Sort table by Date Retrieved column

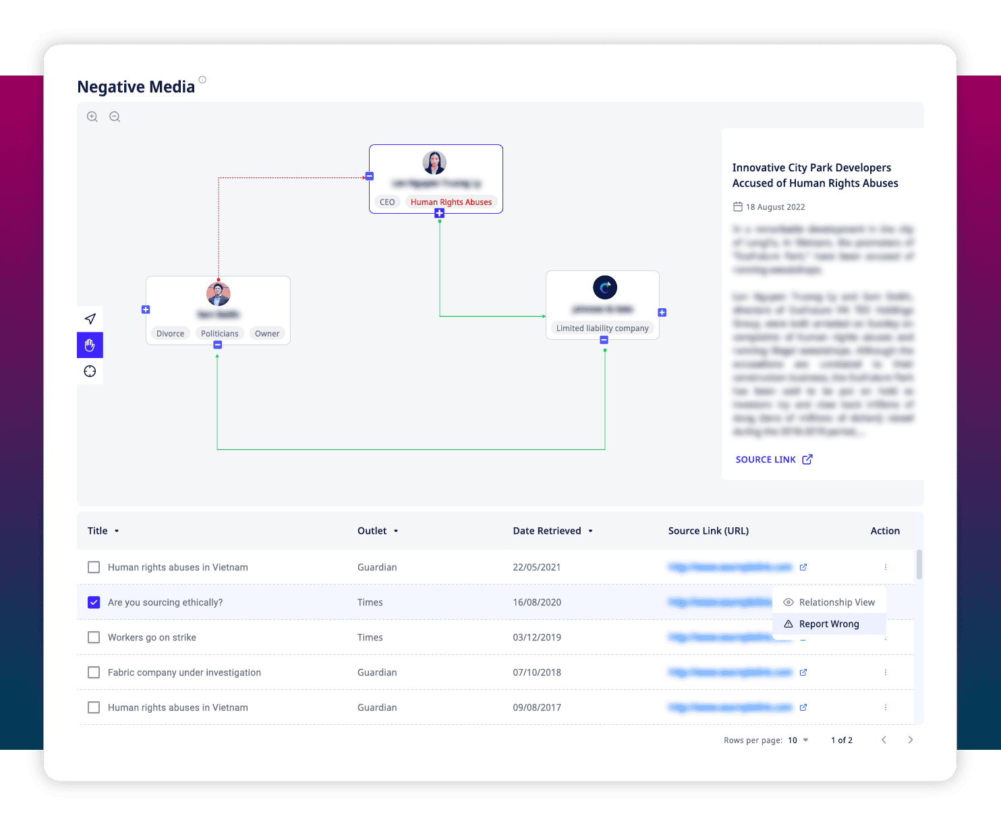pos(553,531)
